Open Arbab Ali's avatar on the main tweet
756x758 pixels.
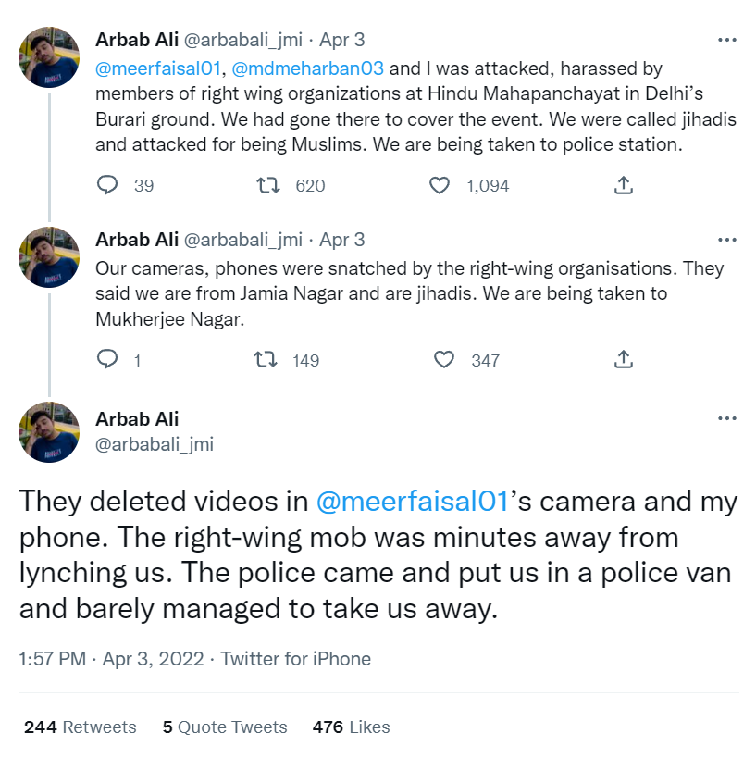[x=49, y=432]
